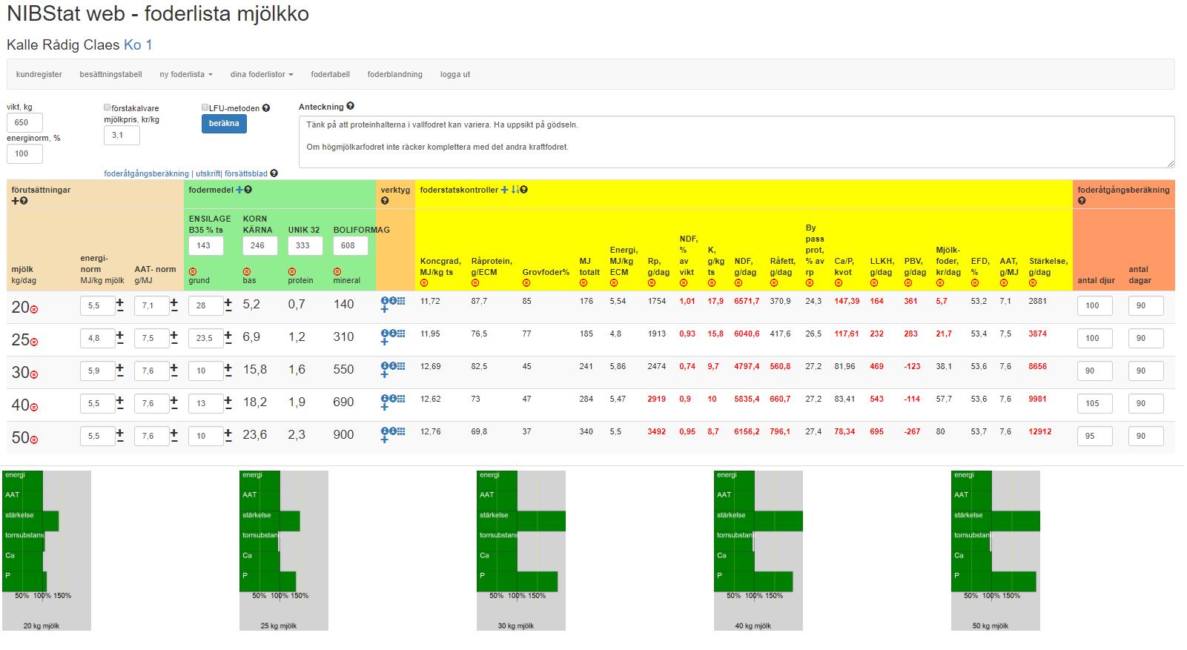Remove the KORN KÄRNA feed column
The image size is (1187, 650).
[247, 271]
